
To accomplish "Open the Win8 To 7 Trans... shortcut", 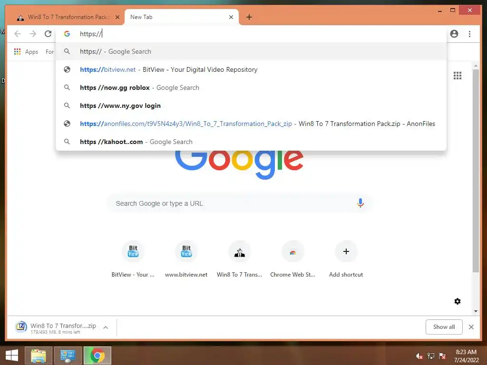I will click(240, 259).
